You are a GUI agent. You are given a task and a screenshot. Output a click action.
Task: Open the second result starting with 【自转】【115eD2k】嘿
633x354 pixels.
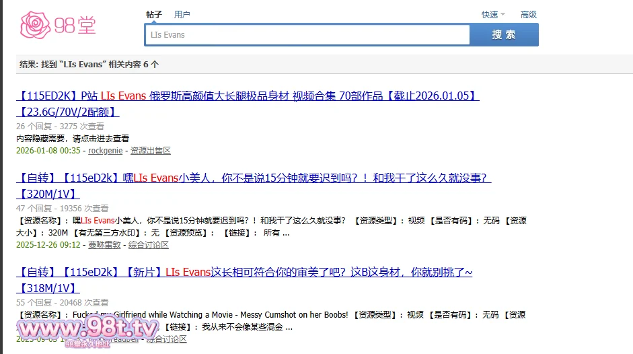(x=254, y=178)
